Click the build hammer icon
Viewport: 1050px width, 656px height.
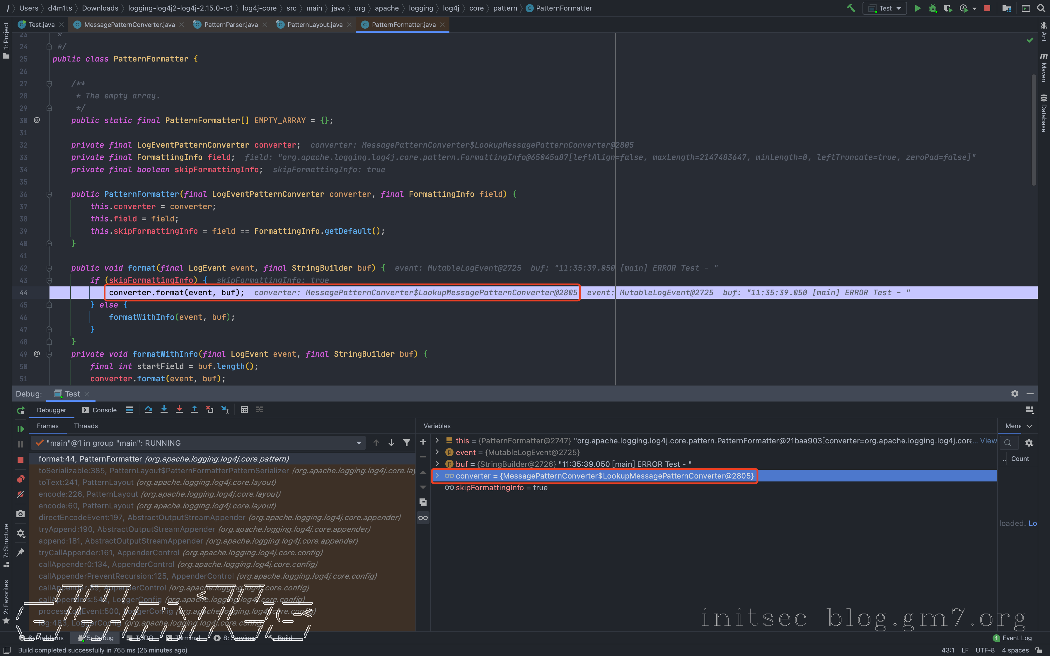(x=851, y=8)
